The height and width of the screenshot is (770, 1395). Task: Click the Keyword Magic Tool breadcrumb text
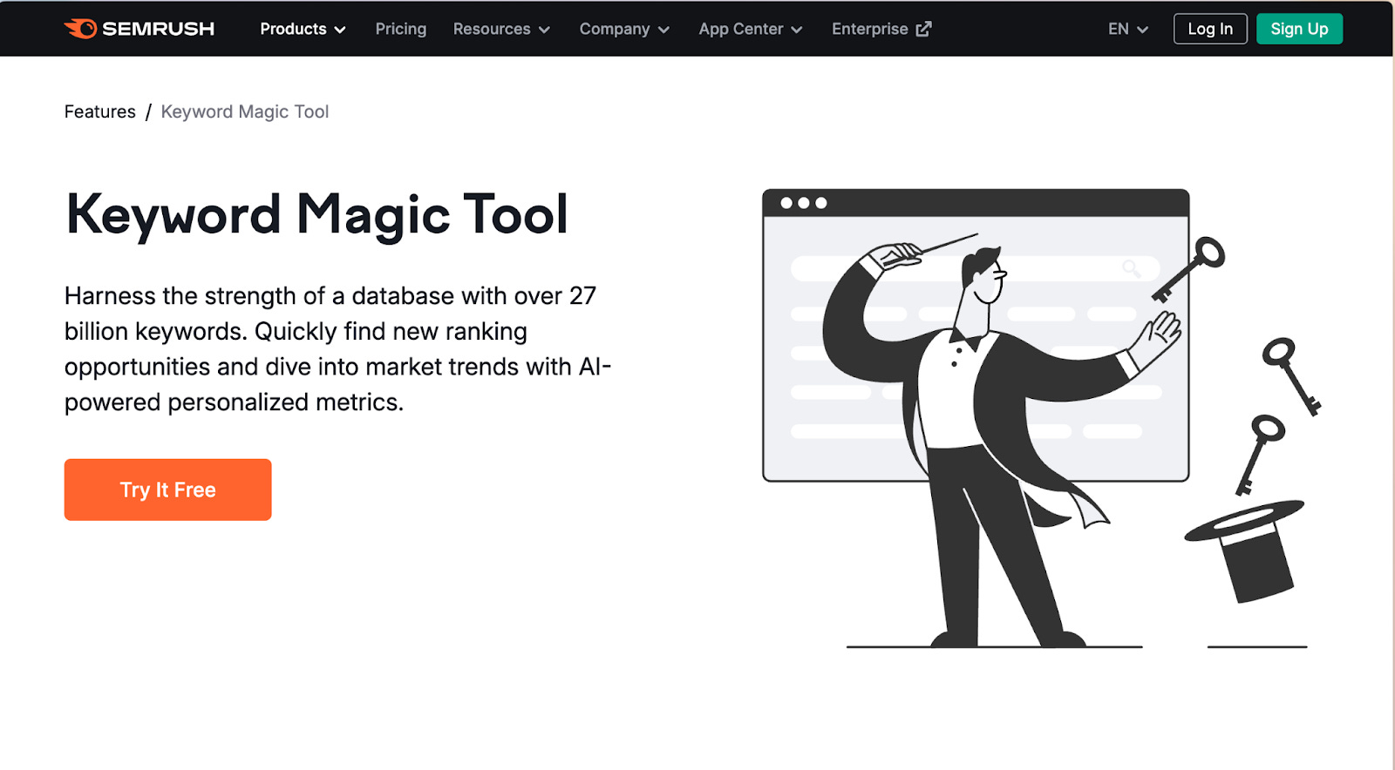pyautogui.click(x=245, y=111)
